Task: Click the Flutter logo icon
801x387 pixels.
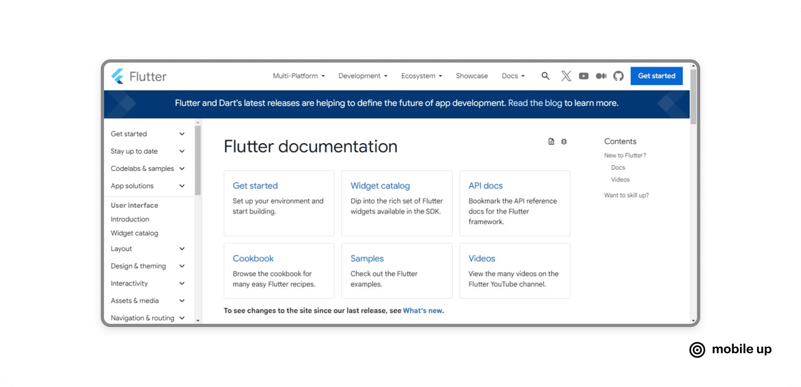Action: (118, 76)
